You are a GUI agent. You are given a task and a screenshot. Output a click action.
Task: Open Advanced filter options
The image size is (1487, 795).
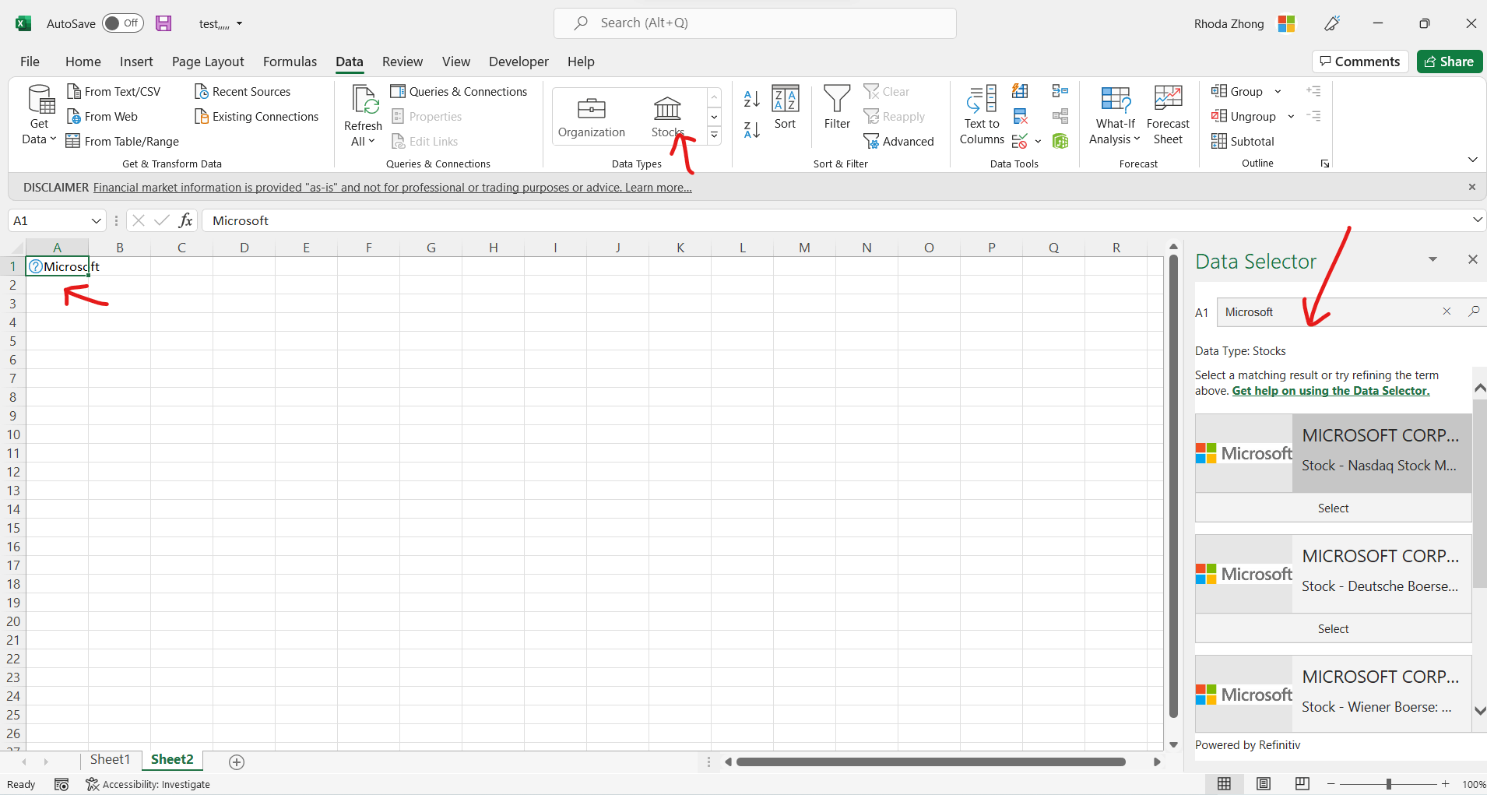(x=898, y=142)
